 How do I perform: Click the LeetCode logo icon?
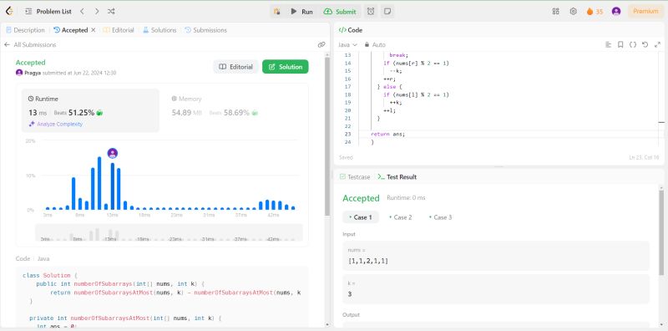tap(9, 12)
